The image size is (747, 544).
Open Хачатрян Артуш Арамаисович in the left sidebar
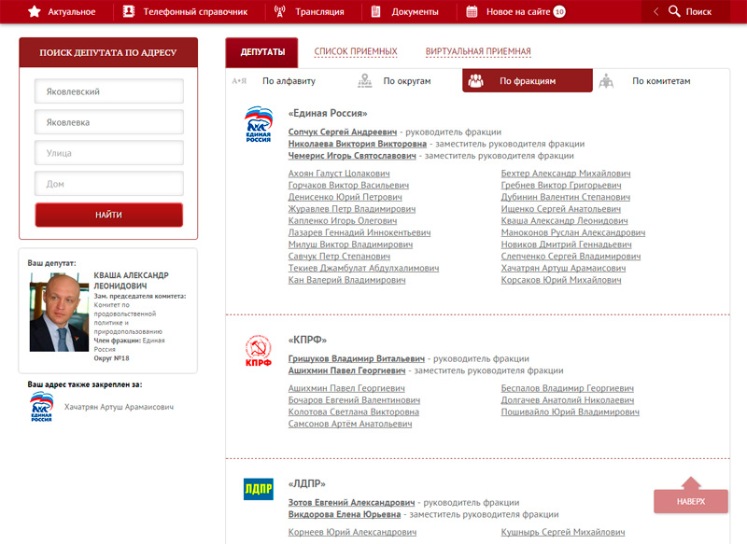(120, 407)
